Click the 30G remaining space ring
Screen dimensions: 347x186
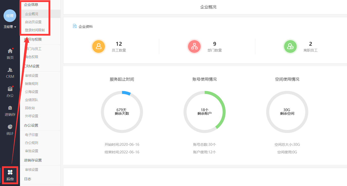point(287,112)
